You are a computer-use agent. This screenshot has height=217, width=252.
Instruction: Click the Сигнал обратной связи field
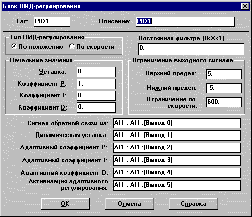point(177,123)
